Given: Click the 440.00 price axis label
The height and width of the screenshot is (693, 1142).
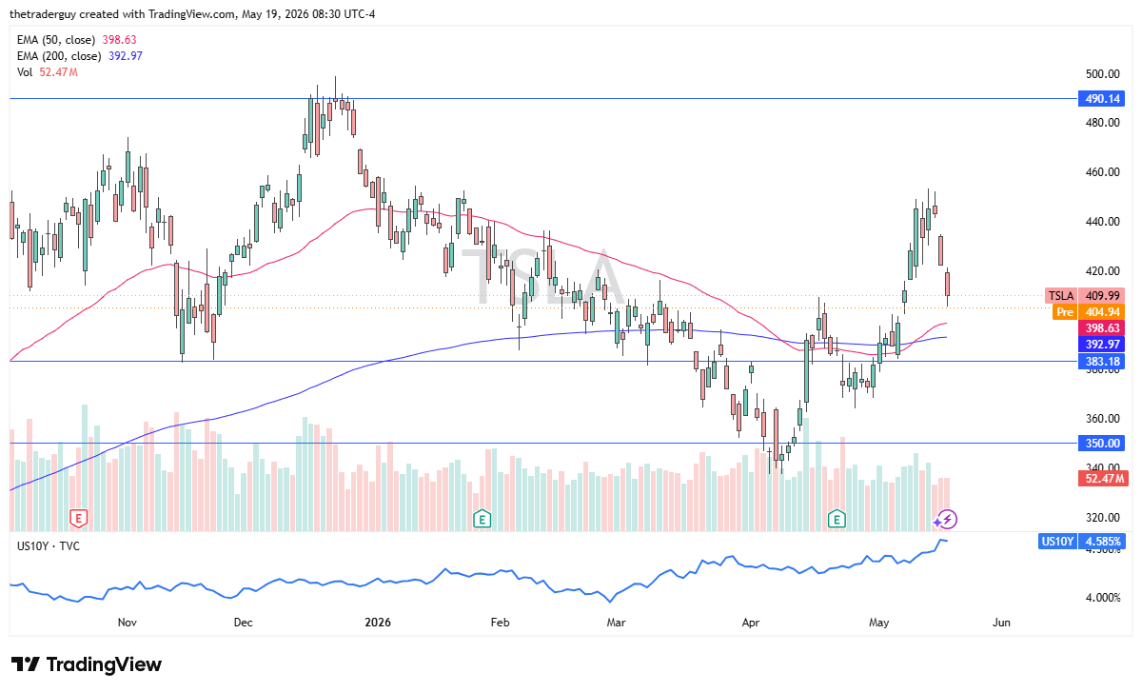Looking at the screenshot, I should (x=1101, y=222).
